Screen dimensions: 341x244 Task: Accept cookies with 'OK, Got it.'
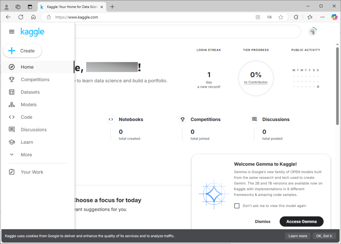coord(324,236)
